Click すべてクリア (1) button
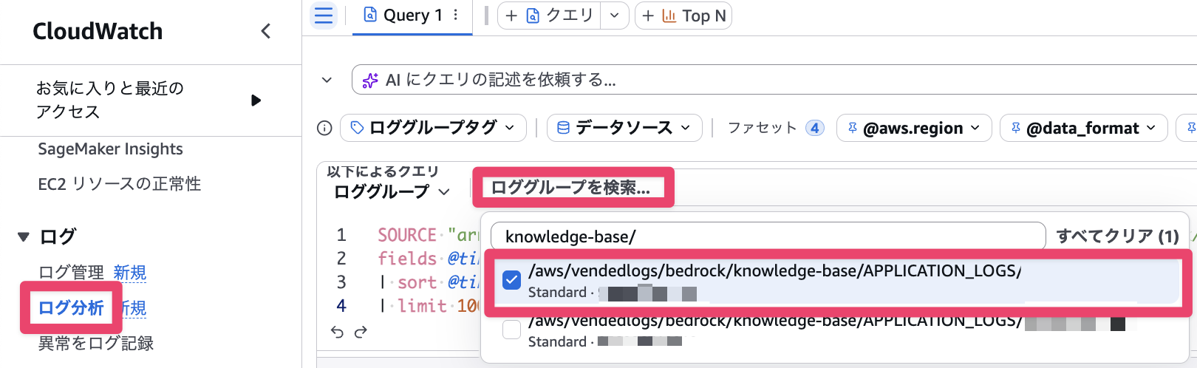The width and height of the screenshot is (1197, 368). pyautogui.click(x=1117, y=236)
